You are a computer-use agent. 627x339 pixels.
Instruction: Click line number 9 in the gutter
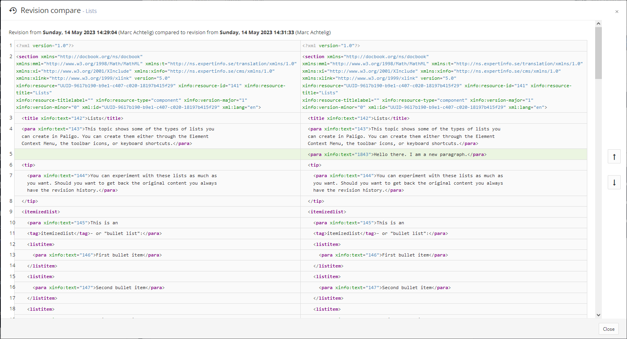(11, 212)
